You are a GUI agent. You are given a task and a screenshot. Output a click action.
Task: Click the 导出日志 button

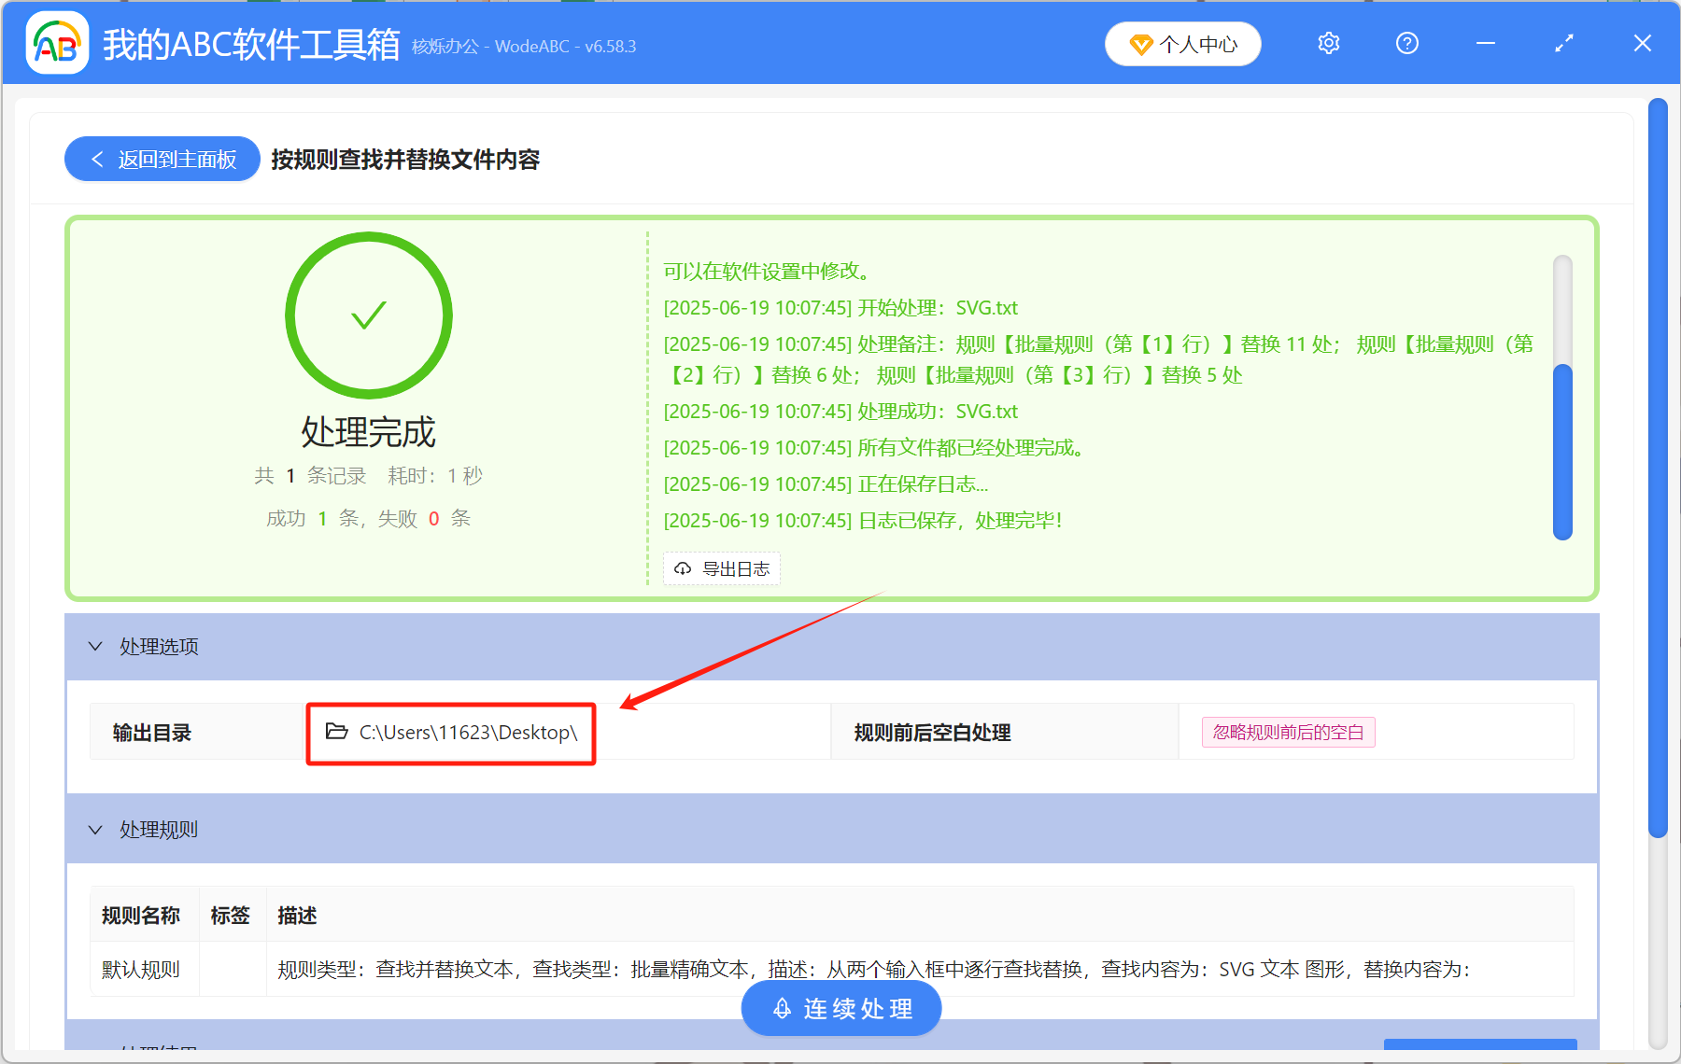[x=721, y=568]
